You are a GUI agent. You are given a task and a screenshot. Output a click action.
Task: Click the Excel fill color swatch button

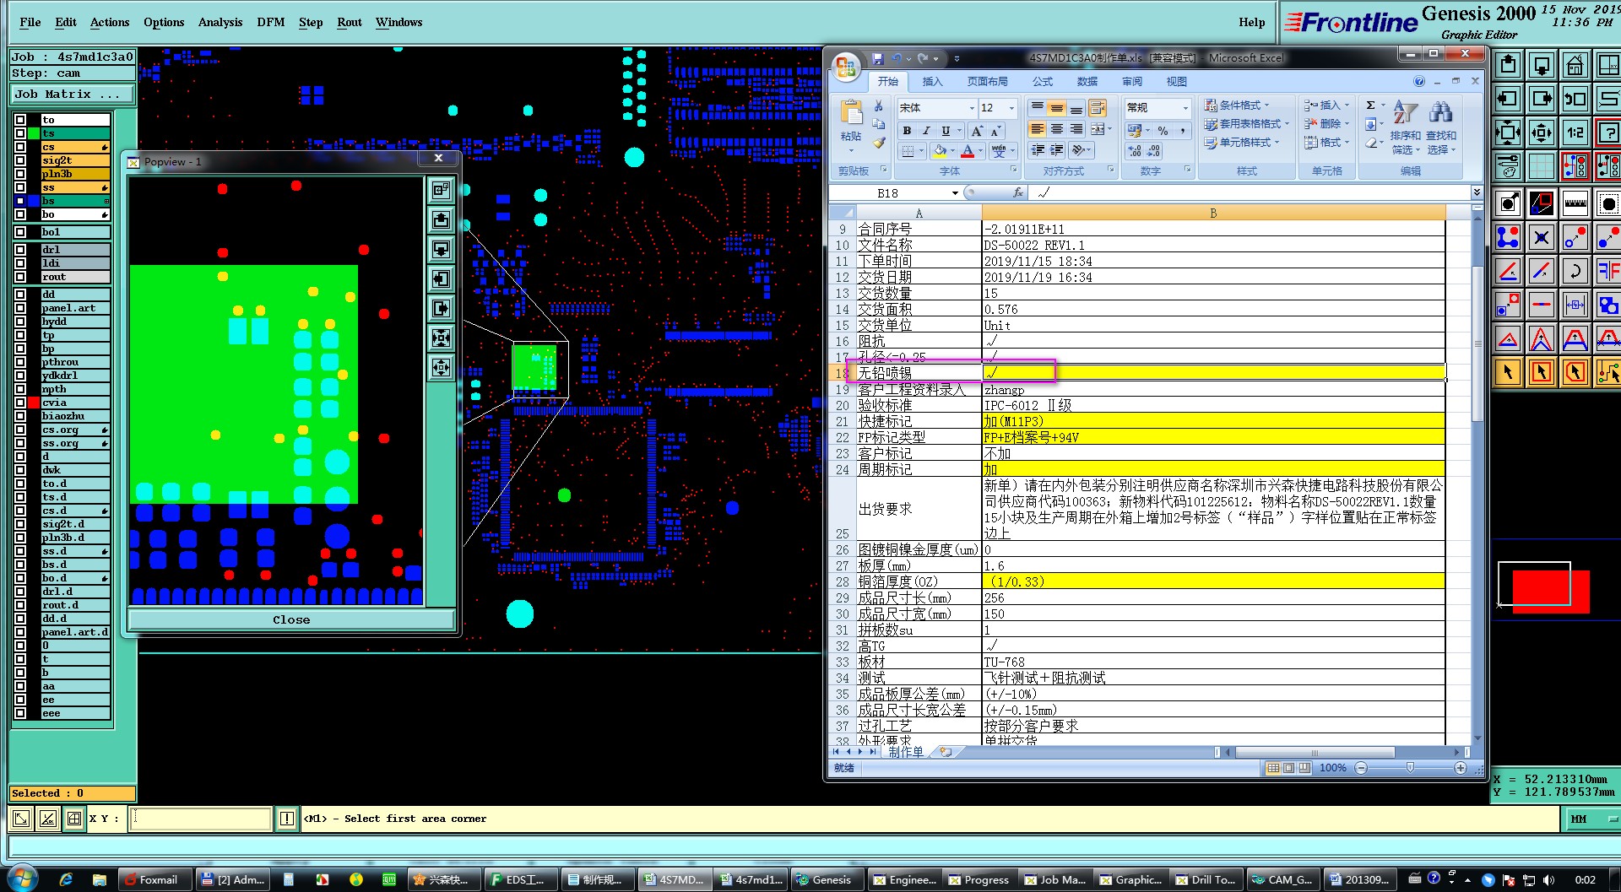940,150
